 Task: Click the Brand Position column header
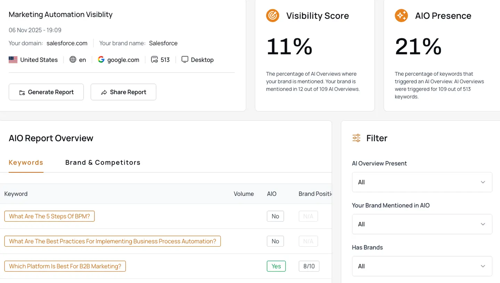315,194
